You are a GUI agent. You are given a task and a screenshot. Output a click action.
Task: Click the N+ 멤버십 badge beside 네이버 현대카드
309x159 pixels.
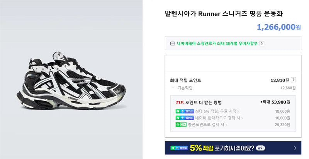pos(185,118)
